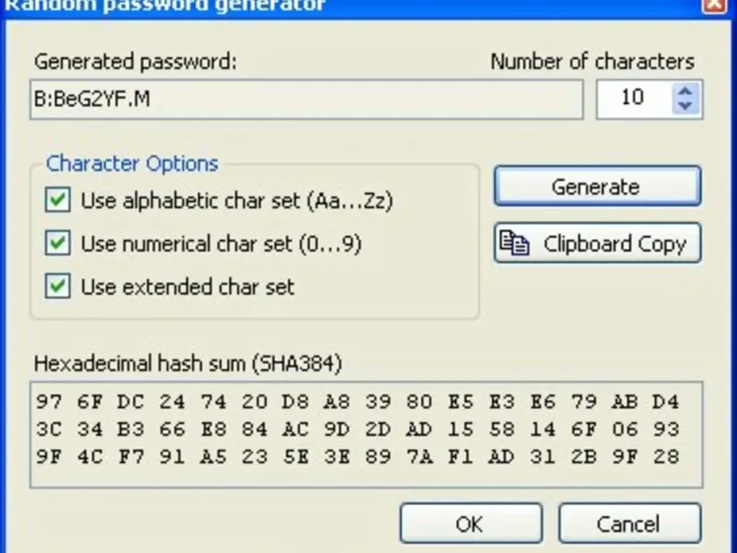Viewport: 737px width, 553px height.
Task: Click the hash row starting with 97 6F
Action: [357, 403]
